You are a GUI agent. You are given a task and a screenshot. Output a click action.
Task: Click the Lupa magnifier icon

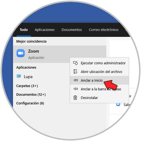click(19, 76)
